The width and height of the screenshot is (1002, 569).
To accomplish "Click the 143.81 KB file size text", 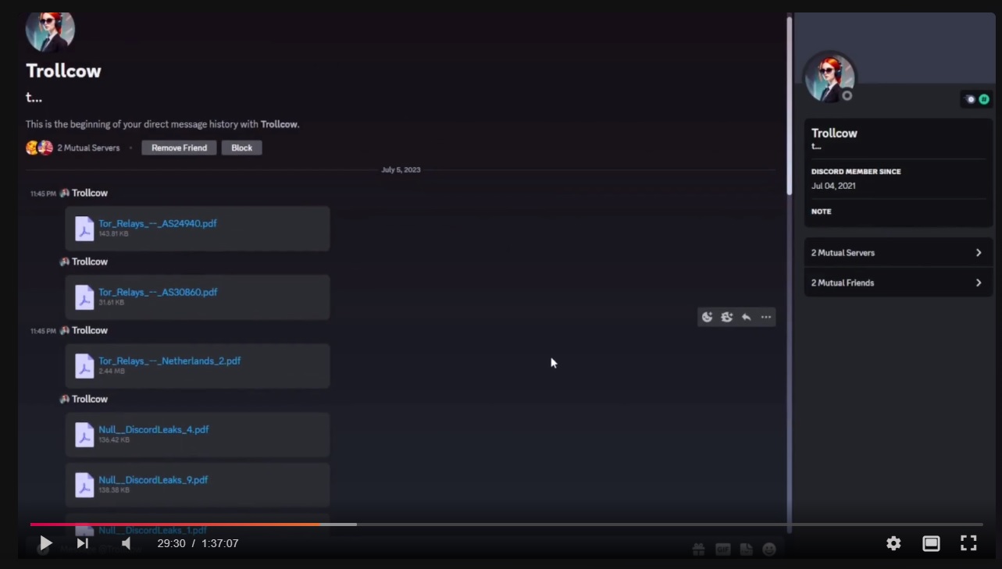I will [113, 233].
